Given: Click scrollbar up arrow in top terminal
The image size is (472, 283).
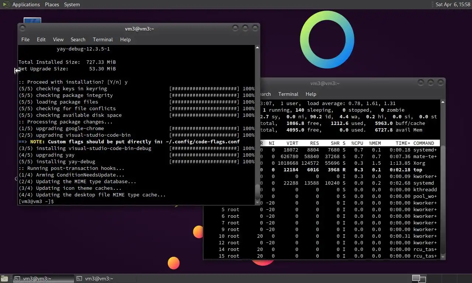Looking at the screenshot, I should [443, 102].
